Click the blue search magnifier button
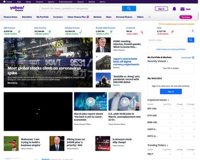The width and height of the screenshot is (200, 160). pos(129,8)
